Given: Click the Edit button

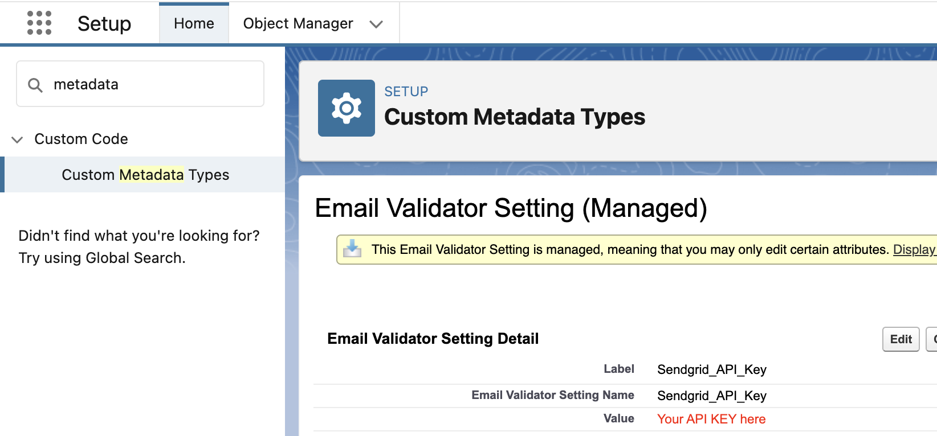Looking at the screenshot, I should [x=901, y=339].
